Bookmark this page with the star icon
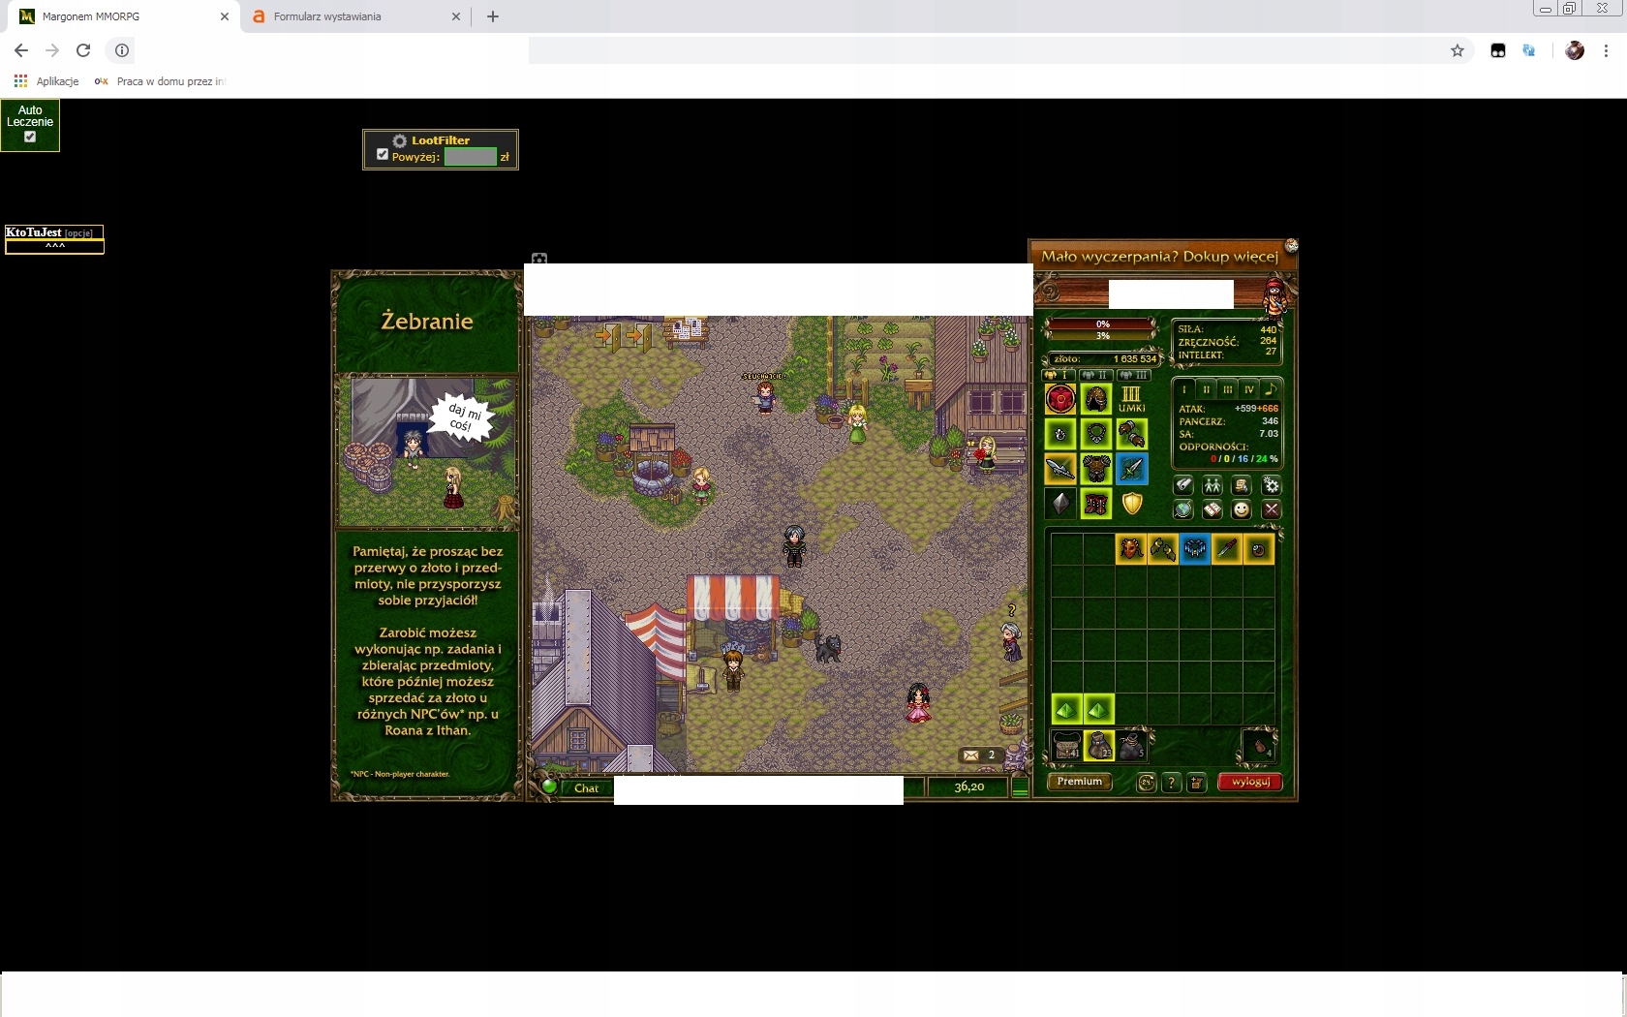Image resolution: width=1627 pixels, height=1017 pixels. click(1457, 50)
